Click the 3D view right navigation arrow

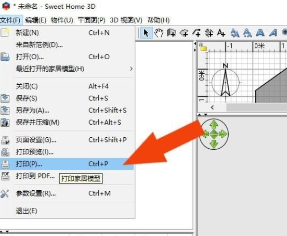(x=223, y=134)
